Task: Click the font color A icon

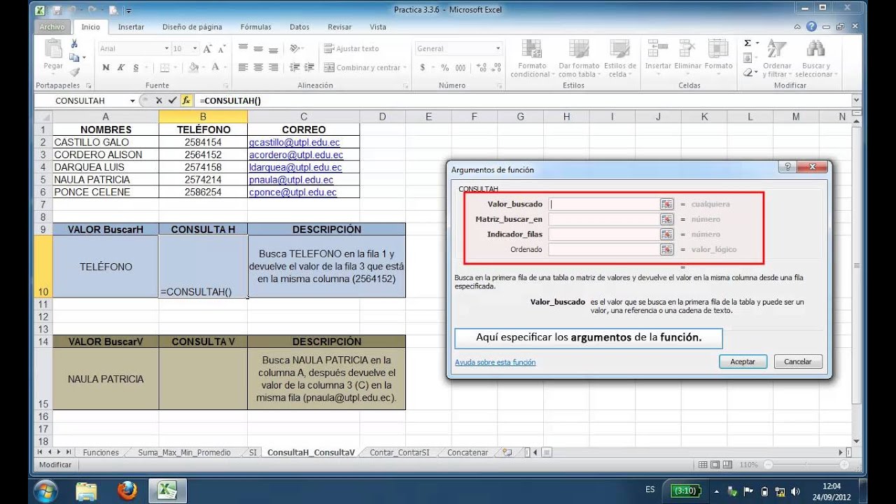Action: coord(216,68)
